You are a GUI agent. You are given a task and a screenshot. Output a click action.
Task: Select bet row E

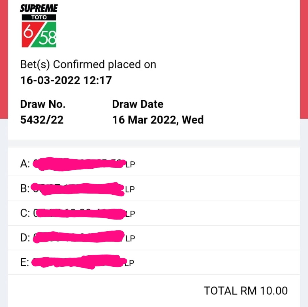154,262
